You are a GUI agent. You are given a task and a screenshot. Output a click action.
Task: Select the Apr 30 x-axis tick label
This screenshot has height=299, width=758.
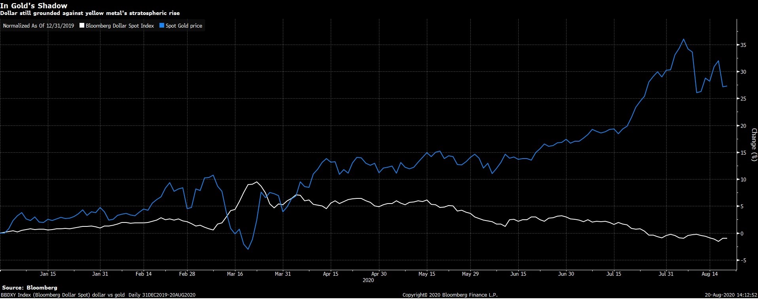point(379,274)
